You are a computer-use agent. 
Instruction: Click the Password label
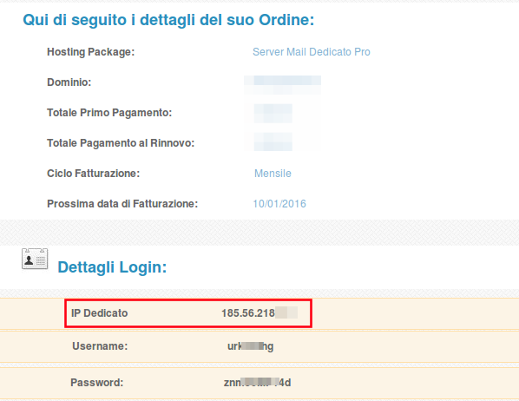(x=97, y=383)
